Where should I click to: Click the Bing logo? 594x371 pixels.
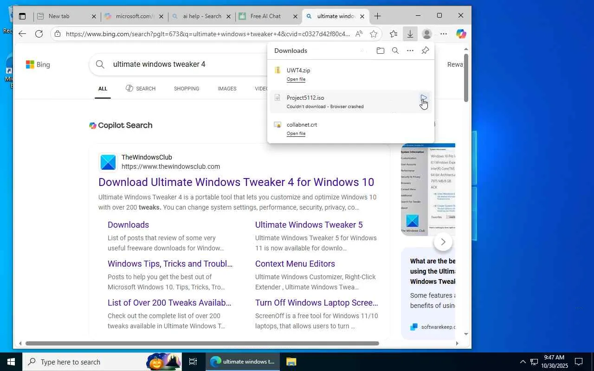(x=38, y=64)
